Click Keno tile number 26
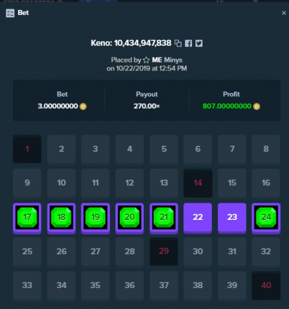 point(61,252)
